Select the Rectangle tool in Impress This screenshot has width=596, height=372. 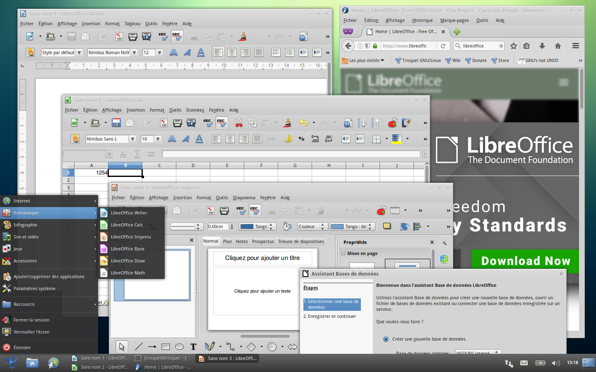tap(166, 347)
